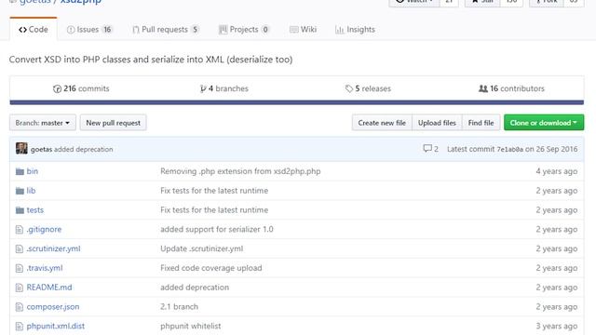Open lib row commit 'Fix tests for the latest runtime'
The image size is (596, 335).
click(x=214, y=191)
